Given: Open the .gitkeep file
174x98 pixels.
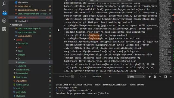Looking at the screenshot, I should click(30, 66).
